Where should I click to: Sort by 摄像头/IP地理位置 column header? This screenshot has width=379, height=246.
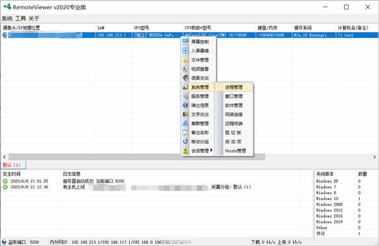[49, 28]
